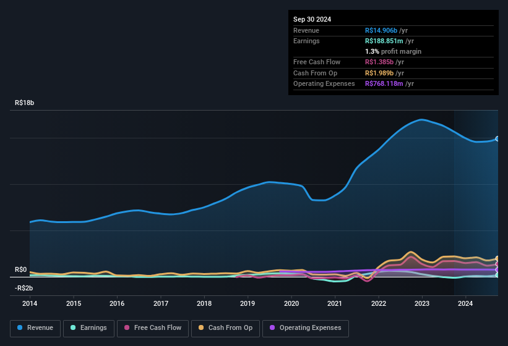Image resolution: width=508 pixels, height=346 pixels.
Task: Select the 2020 label on the x-axis
Action: 291,303
